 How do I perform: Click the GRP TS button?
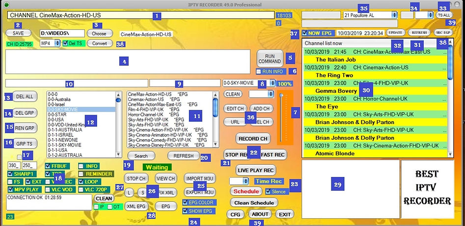tap(25, 143)
